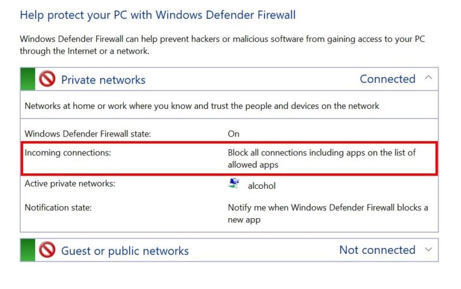Click the Notification state label
This screenshot has height=289, width=461.
click(x=58, y=207)
